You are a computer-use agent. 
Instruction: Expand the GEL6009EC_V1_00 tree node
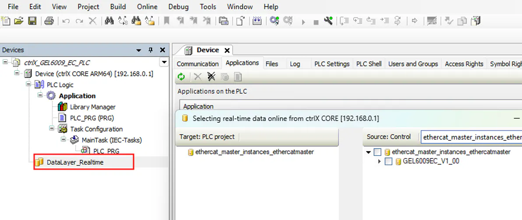tap(380, 161)
